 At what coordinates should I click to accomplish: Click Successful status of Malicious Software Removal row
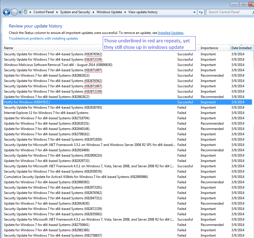(185, 65)
